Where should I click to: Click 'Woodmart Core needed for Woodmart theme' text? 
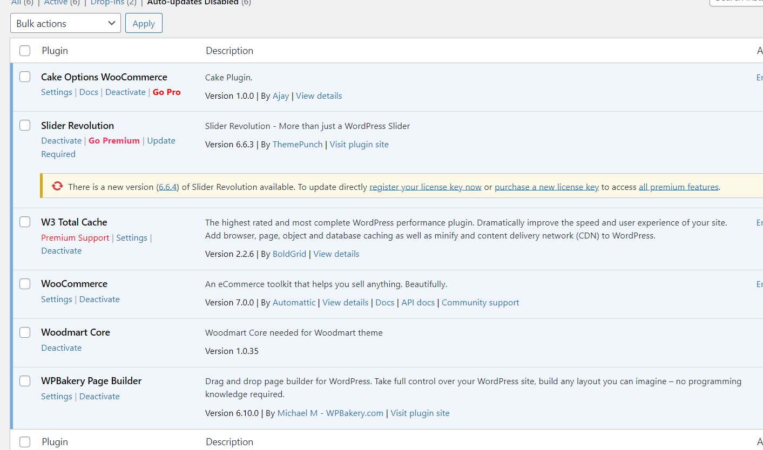click(294, 333)
